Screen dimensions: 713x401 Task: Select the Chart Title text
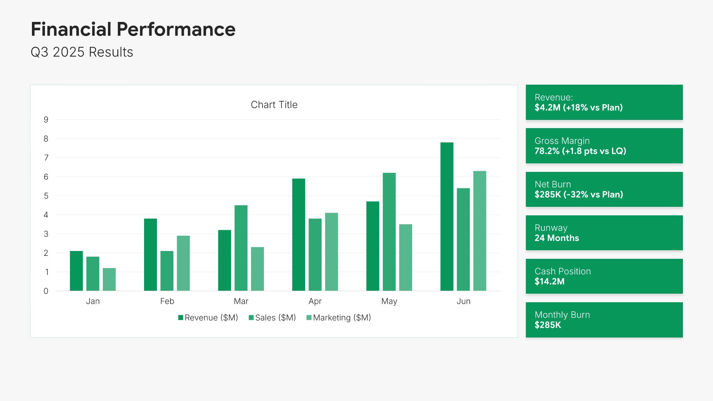tap(274, 105)
